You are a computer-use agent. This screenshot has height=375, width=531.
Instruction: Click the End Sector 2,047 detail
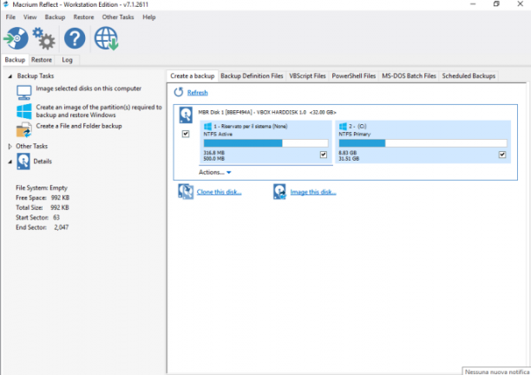[42, 227]
